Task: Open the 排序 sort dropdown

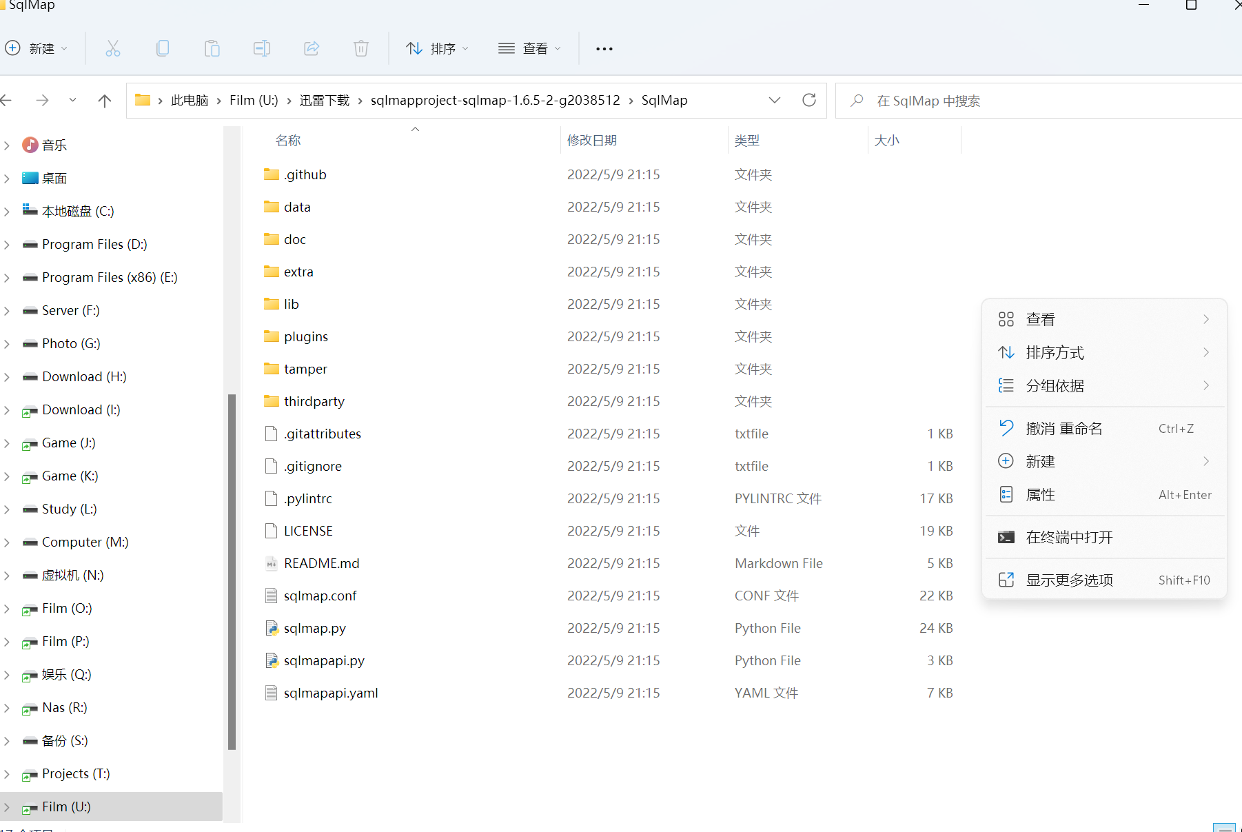Action: coord(438,48)
